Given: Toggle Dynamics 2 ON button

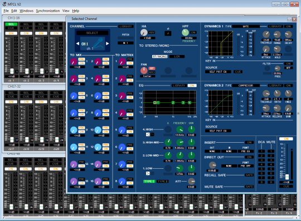Looking at the screenshot, I should (288, 86).
